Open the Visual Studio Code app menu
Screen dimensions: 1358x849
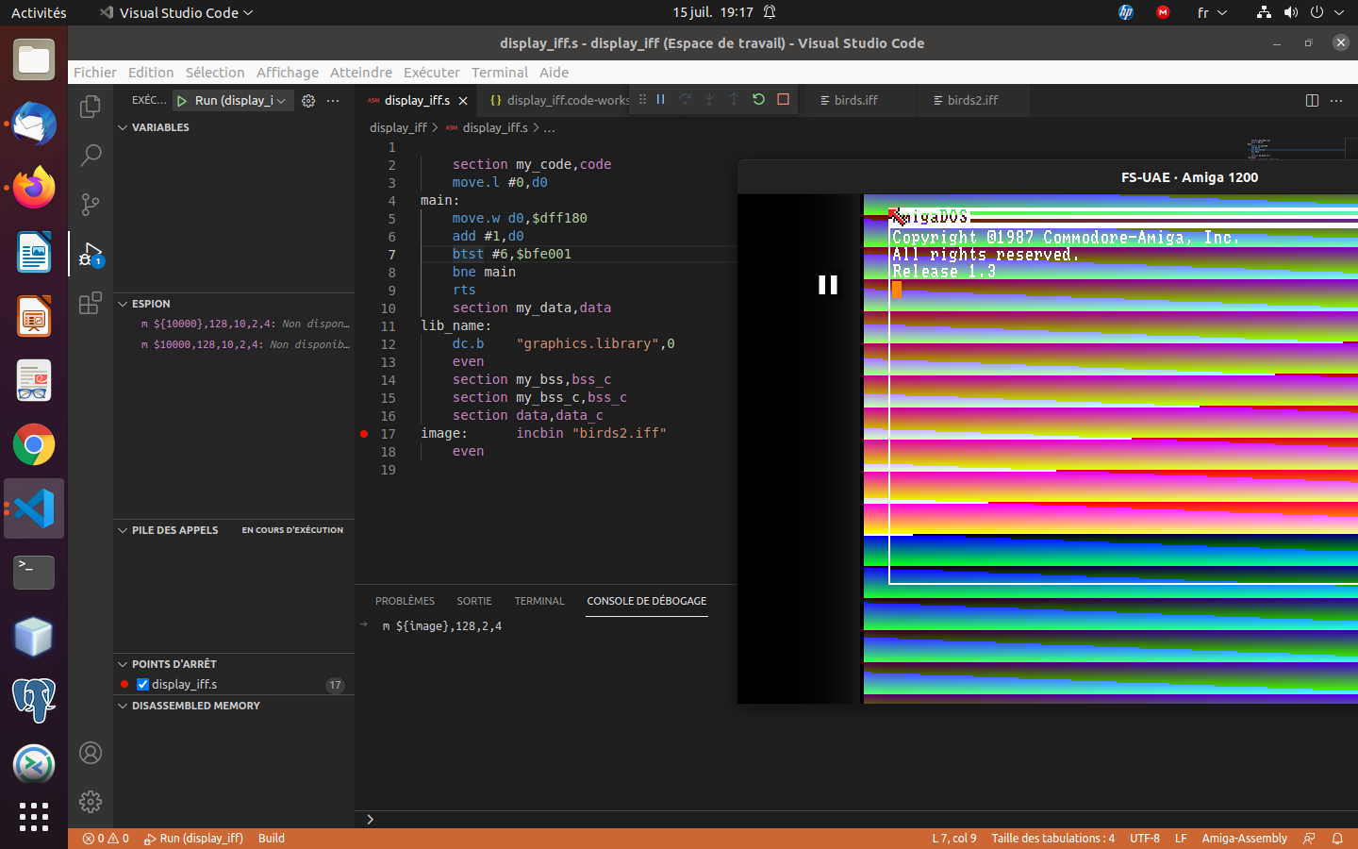(176, 12)
